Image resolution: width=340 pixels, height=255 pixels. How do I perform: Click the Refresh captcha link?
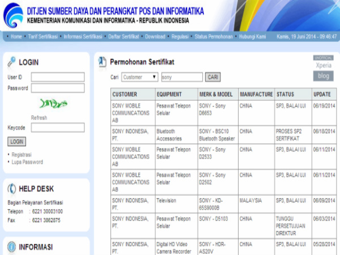[x=39, y=118]
